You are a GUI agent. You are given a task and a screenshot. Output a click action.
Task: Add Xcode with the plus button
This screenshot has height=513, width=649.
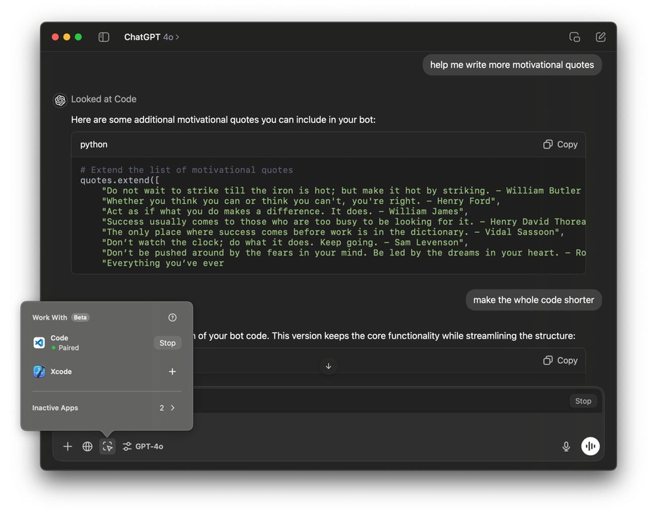[x=172, y=372]
